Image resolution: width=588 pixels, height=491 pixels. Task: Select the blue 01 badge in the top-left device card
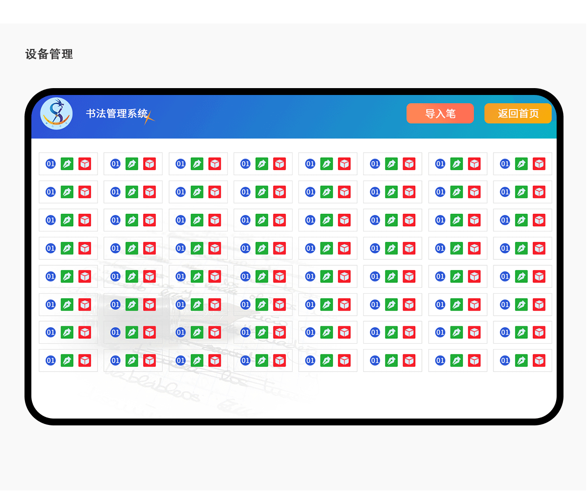click(x=50, y=164)
